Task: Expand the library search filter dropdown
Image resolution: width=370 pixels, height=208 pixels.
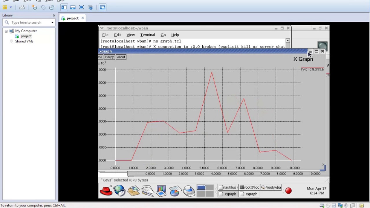Action: coord(52,23)
